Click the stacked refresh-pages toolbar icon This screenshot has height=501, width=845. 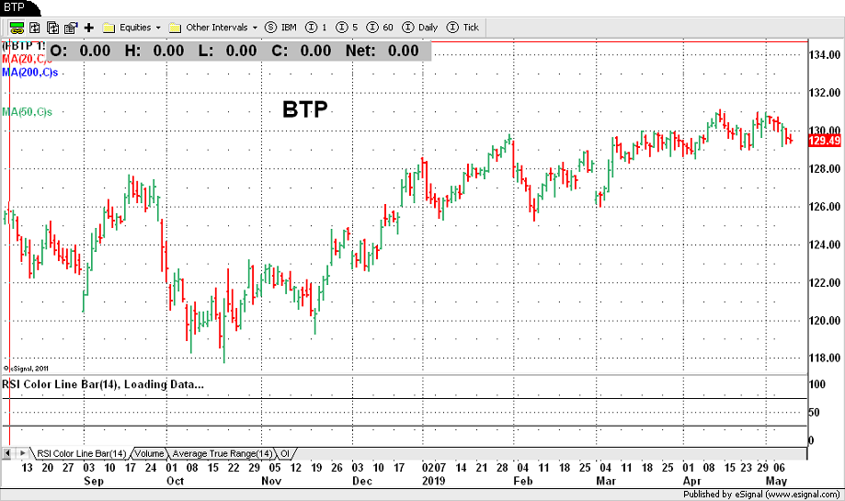coord(52,28)
